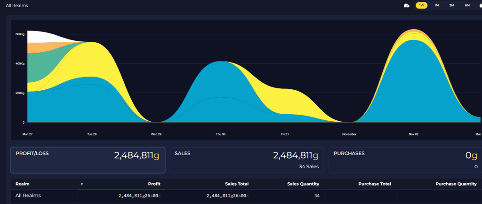Viewport: 482px width, 204px height.
Task: Click the cloud sync status icon
Action: [x=407, y=5]
